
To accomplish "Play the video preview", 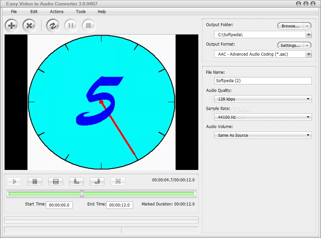I will click(x=14, y=181).
